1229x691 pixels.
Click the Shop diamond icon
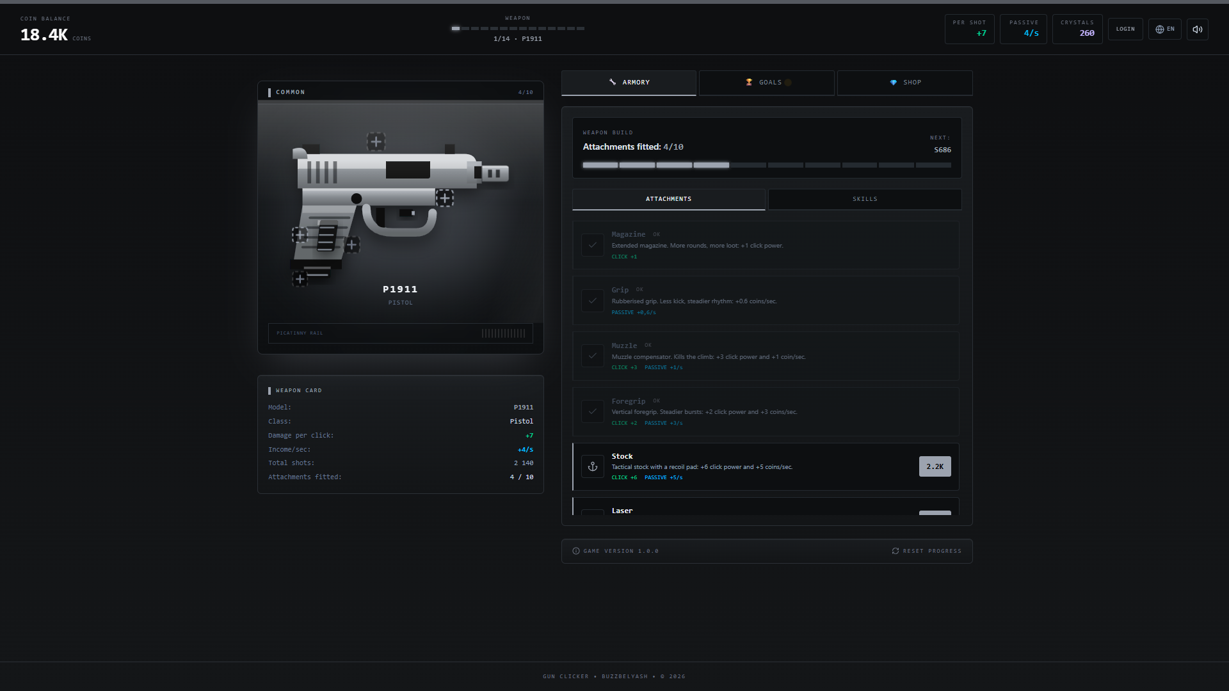point(894,83)
